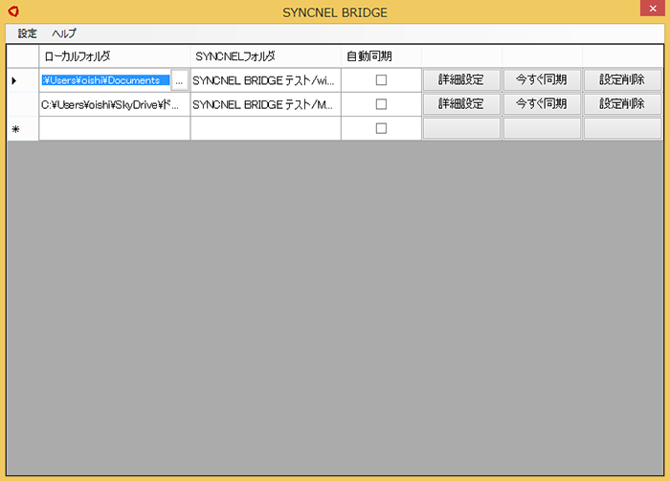Enable 自動同期 checkbox for the SkyDrive row
Image resolution: width=670 pixels, height=481 pixels.
pos(381,104)
